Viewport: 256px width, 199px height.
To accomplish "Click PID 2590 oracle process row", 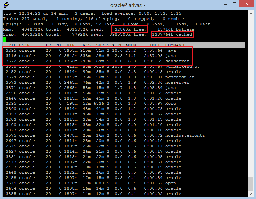I will click(93, 109).
